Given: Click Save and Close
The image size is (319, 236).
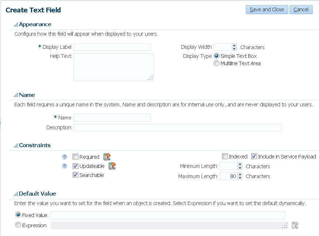Looking at the screenshot, I should coord(267,9).
